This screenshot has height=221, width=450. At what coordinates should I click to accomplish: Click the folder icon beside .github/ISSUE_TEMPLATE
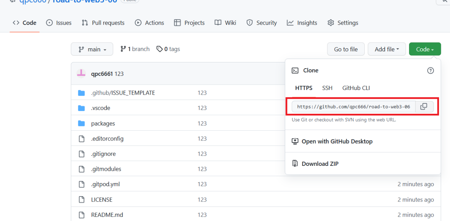81,93
